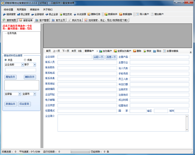Viewport: 195px width, 155px height.
Task: Click the 企业网址 input field
Action: (x=87, y=95)
